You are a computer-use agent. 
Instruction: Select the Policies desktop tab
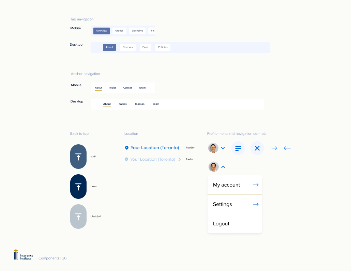coord(163,47)
